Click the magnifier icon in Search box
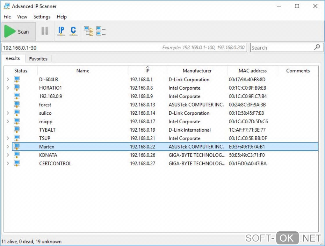The width and height of the screenshot is (325, 246). click(317, 47)
